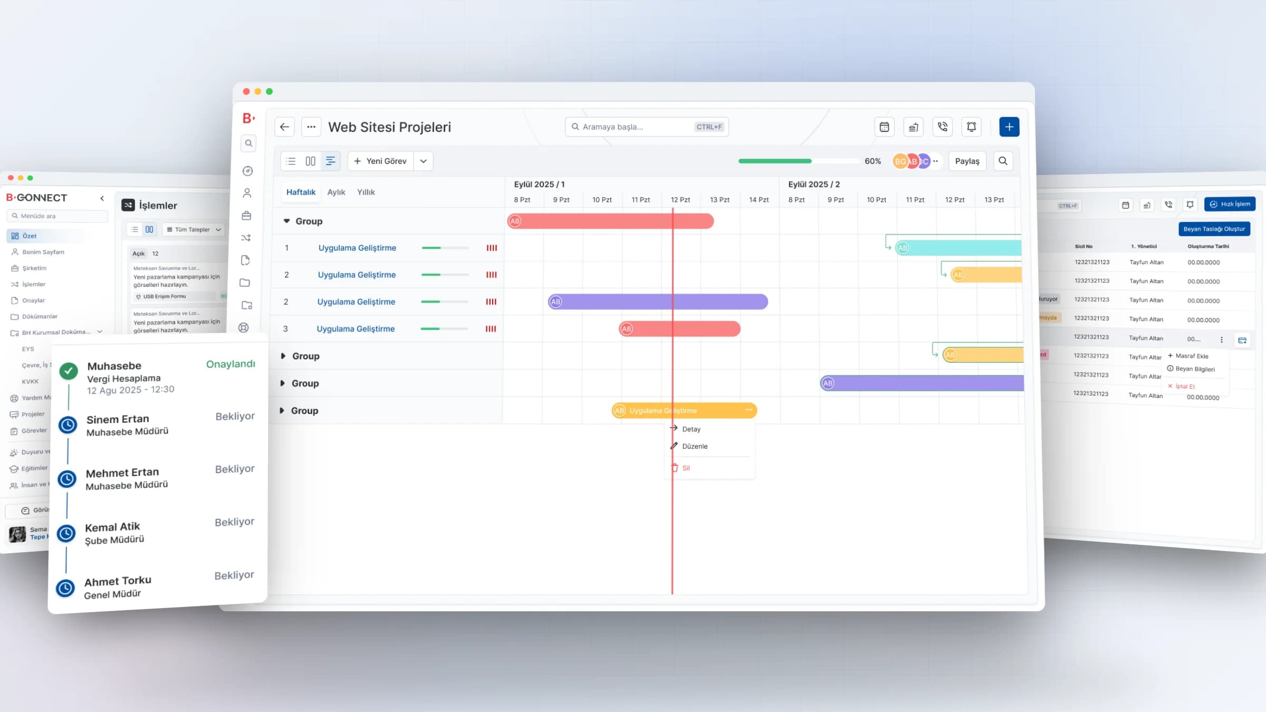Open the lifebuoy help icon in the main sidebar

[244, 328]
